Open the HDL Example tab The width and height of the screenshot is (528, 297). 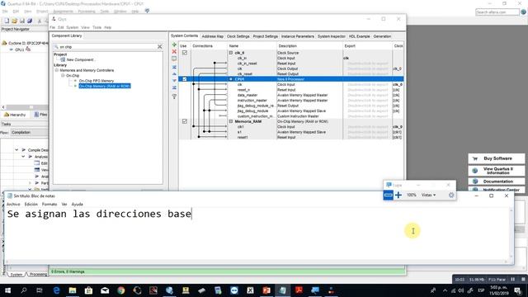[x=360, y=36]
